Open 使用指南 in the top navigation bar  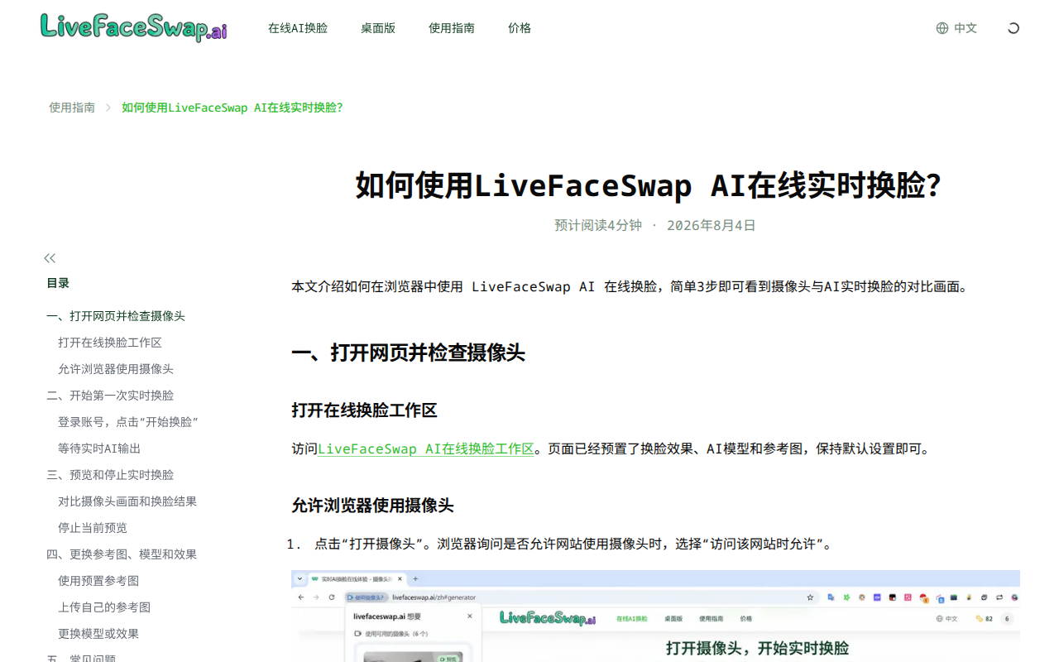click(x=452, y=28)
